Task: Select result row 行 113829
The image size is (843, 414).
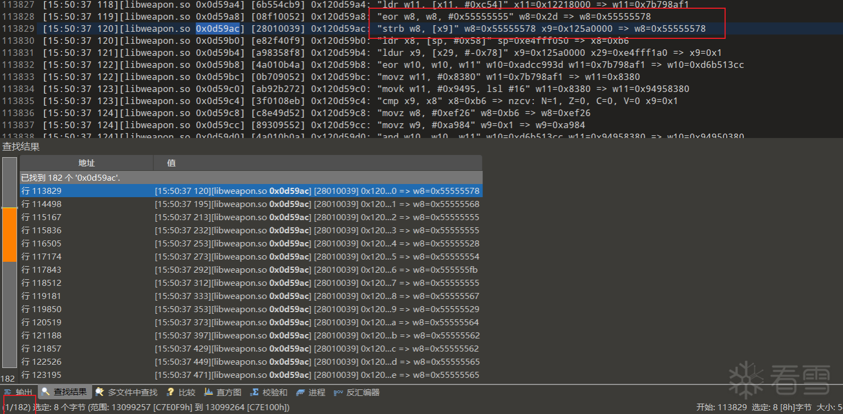Action: [x=251, y=191]
